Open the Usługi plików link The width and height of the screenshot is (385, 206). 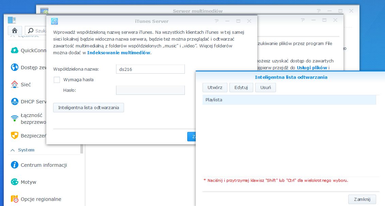312,68
